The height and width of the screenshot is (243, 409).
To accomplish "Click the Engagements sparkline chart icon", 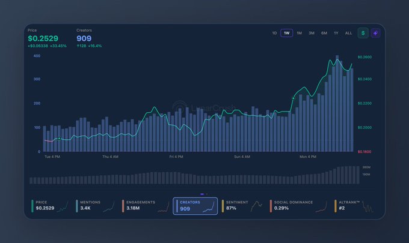I will [164, 208].
